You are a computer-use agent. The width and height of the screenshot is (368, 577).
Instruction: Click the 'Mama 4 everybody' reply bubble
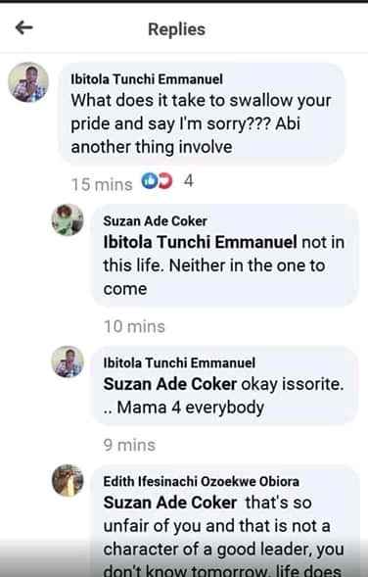point(224,385)
